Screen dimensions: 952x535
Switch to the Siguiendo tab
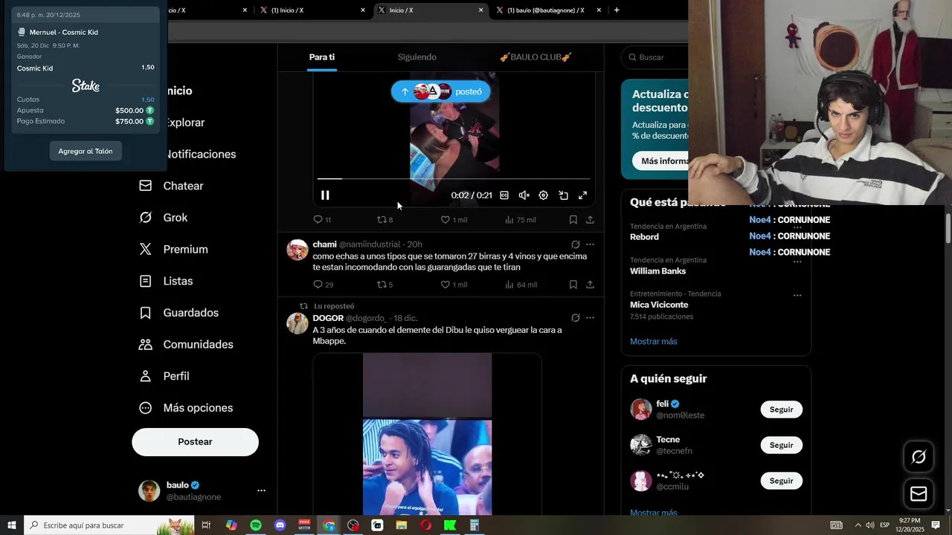click(x=417, y=57)
